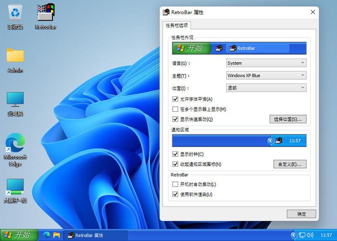Click the RetroBar tray icon in notification preview

[x=279, y=141]
